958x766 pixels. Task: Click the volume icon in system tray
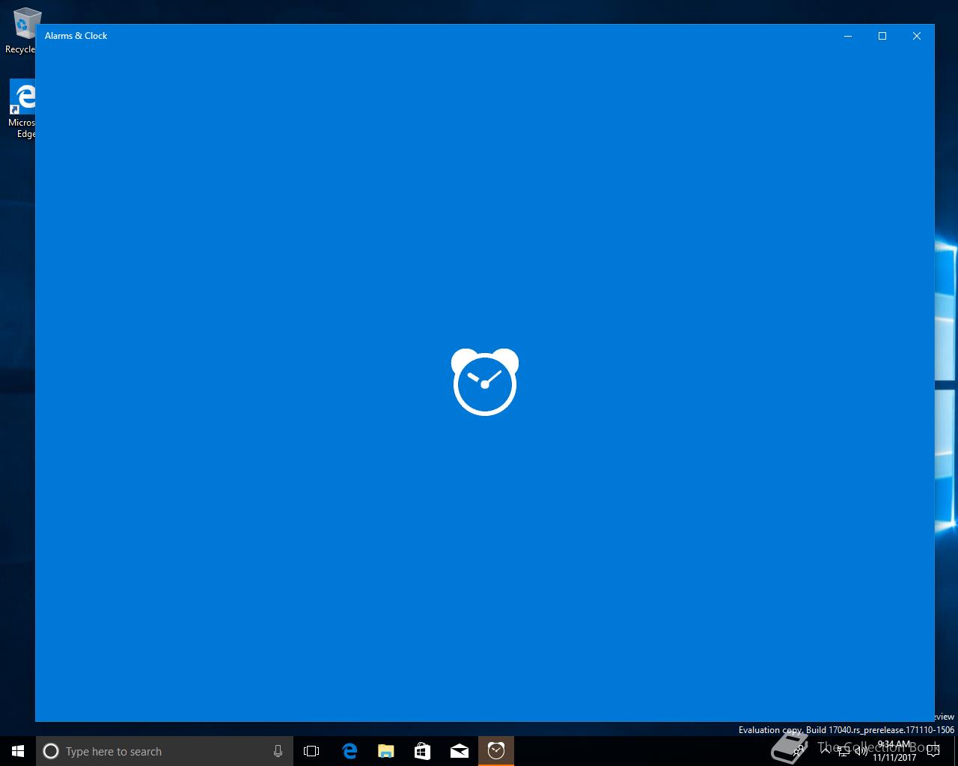(862, 751)
